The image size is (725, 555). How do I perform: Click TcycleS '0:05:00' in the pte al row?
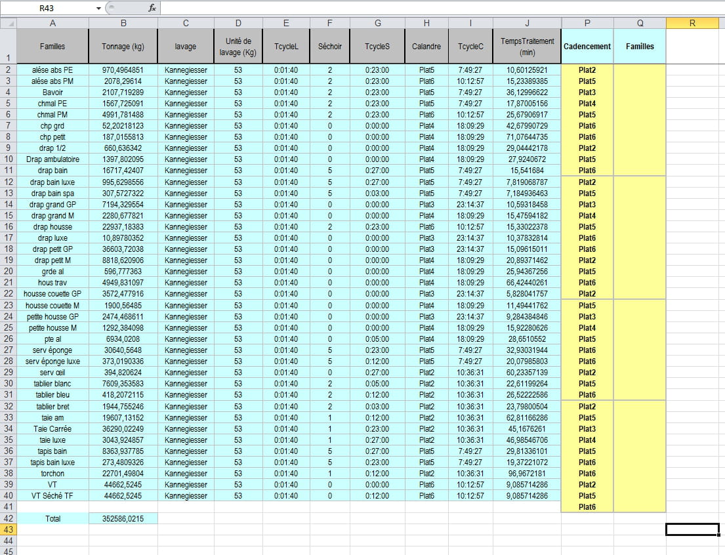coord(377,339)
